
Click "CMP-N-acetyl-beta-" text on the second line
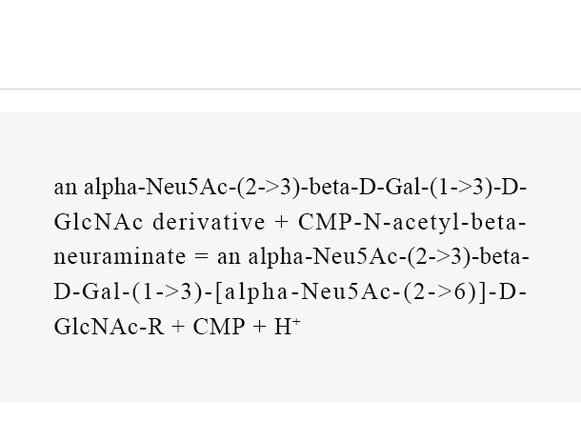(412, 223)
